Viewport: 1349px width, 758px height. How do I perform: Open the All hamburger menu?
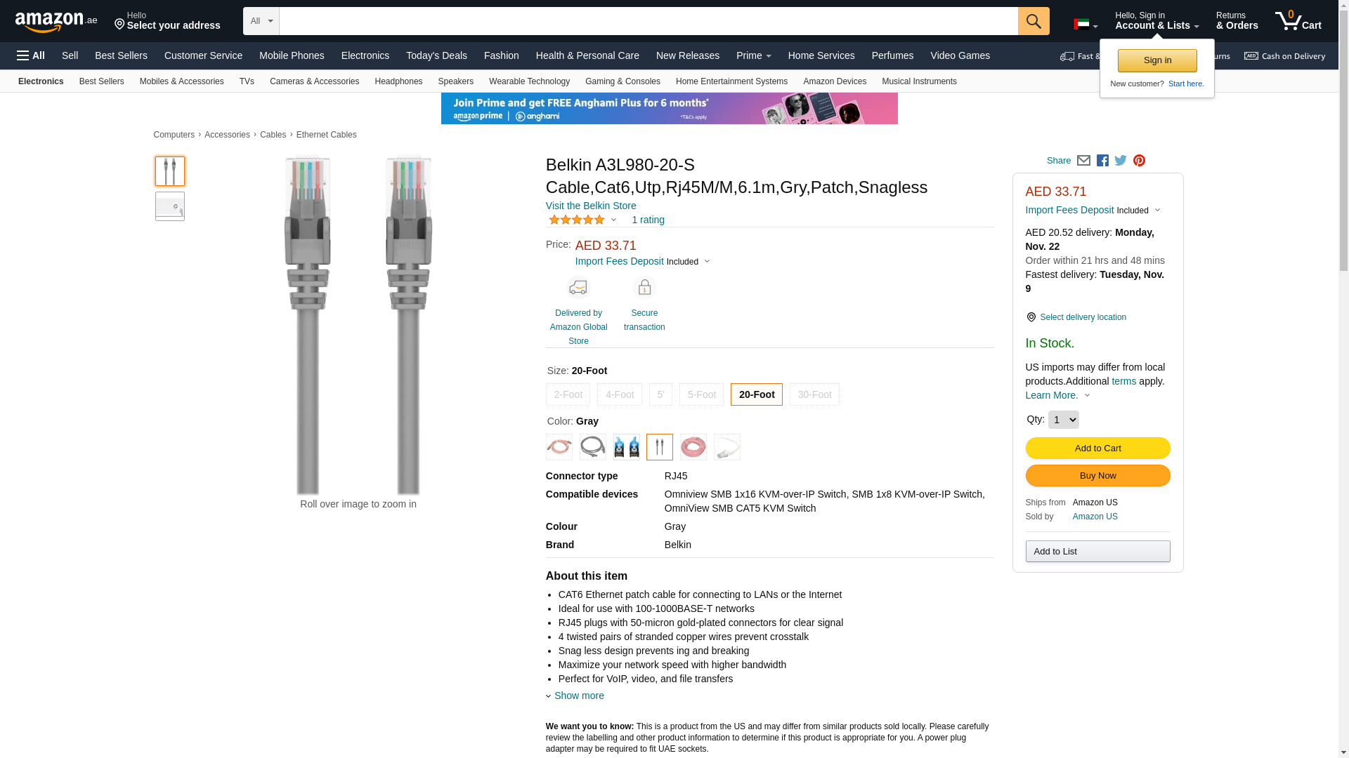click(x=31, y=55)
